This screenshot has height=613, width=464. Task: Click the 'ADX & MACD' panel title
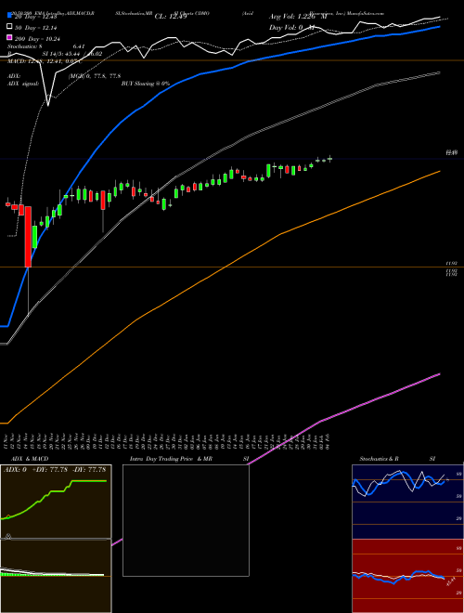30,459
